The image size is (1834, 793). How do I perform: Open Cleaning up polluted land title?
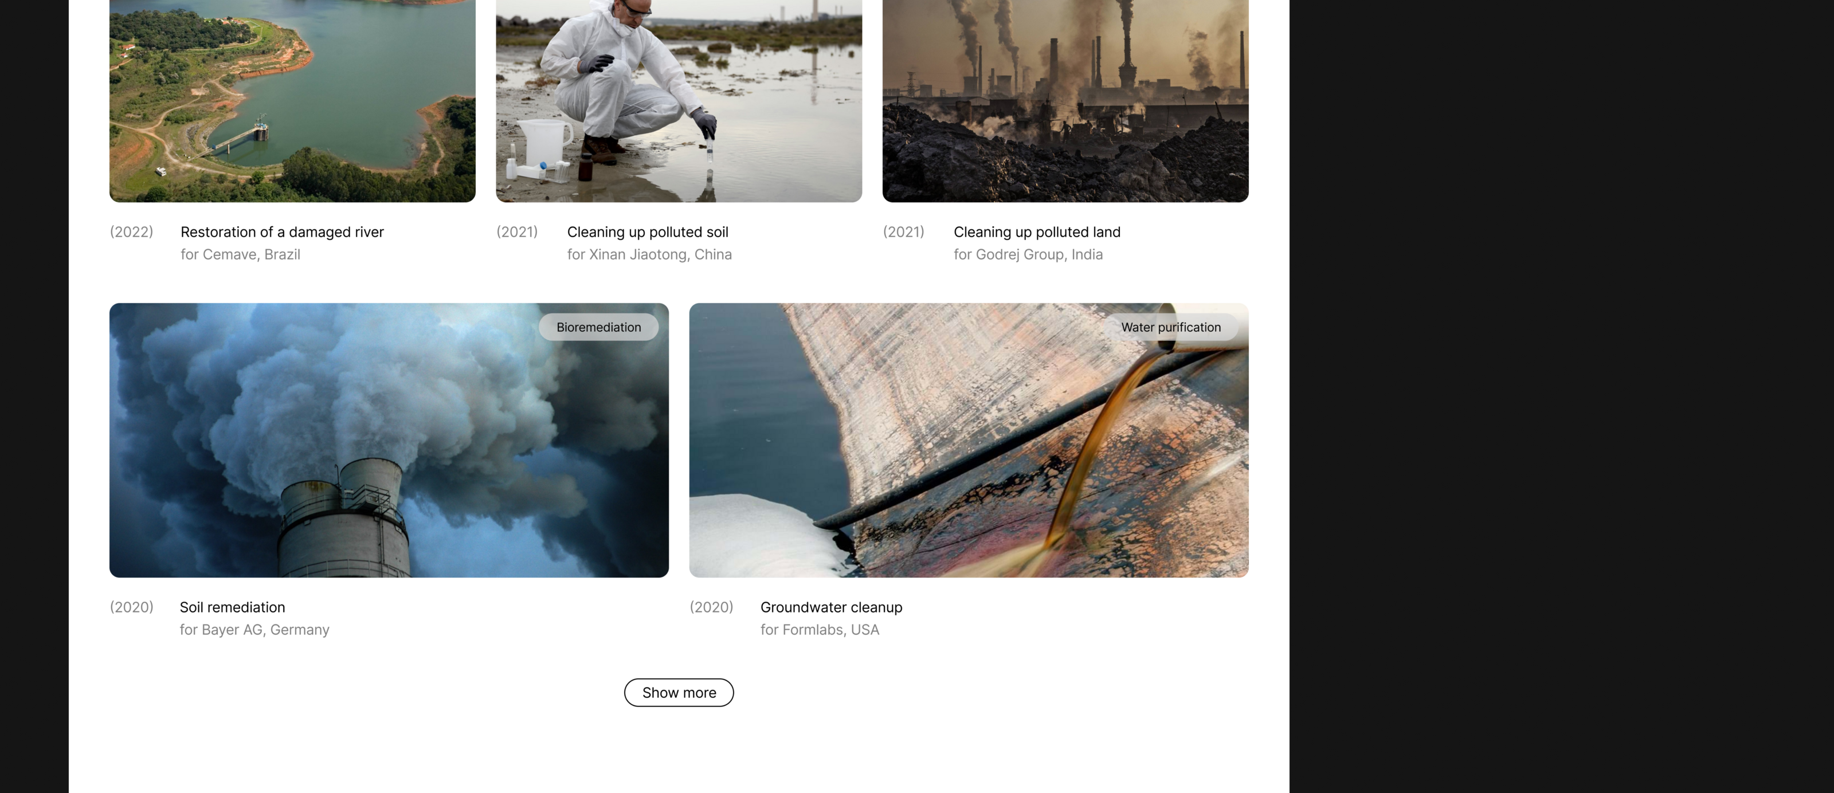point(1037,232)
